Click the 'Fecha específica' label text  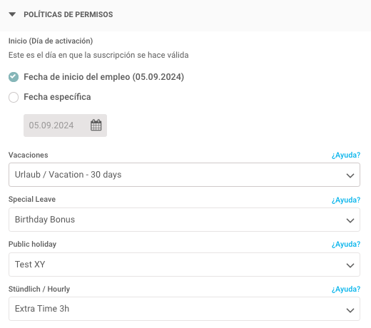coord(57,97)
